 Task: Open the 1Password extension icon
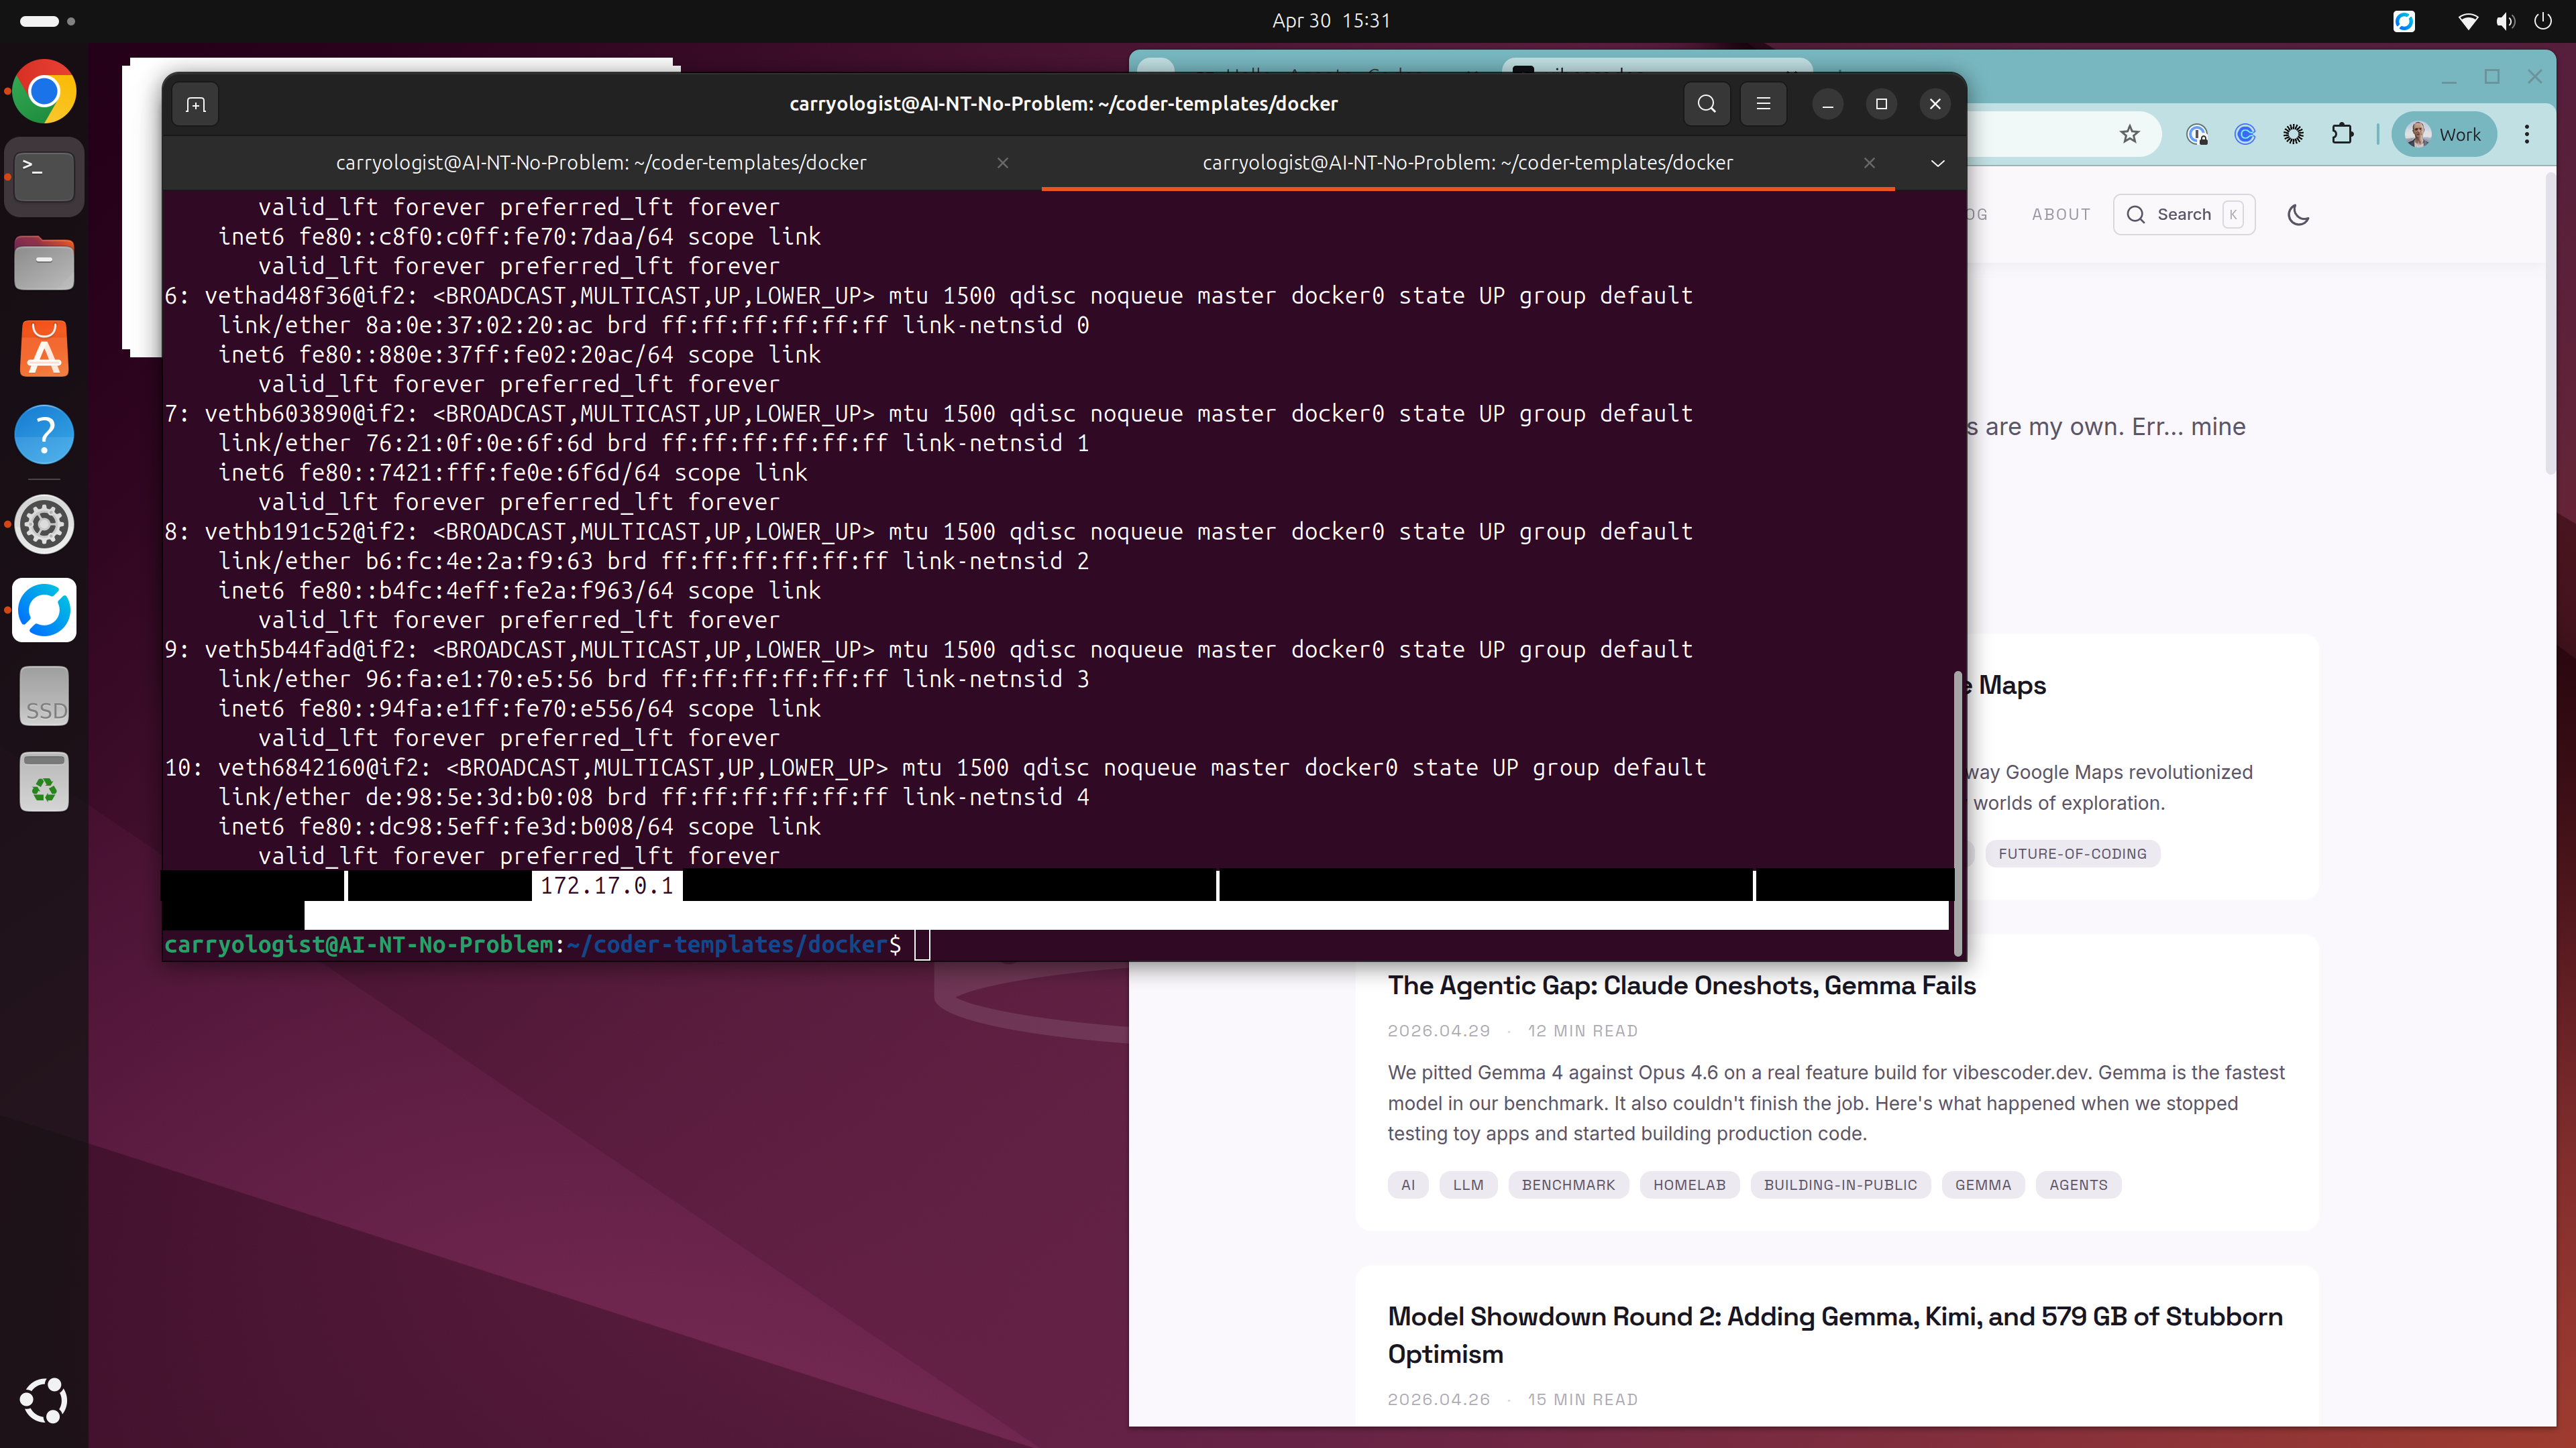[x=2196, y=135]
